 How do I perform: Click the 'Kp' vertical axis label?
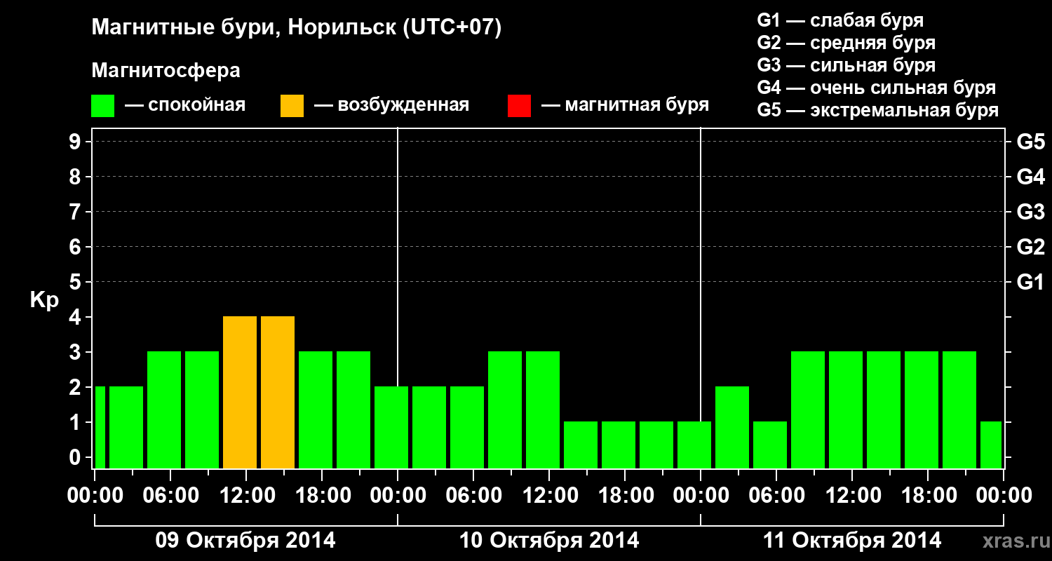[x=45, y=302]
